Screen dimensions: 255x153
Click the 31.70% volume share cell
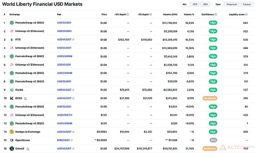coord(190,149)
